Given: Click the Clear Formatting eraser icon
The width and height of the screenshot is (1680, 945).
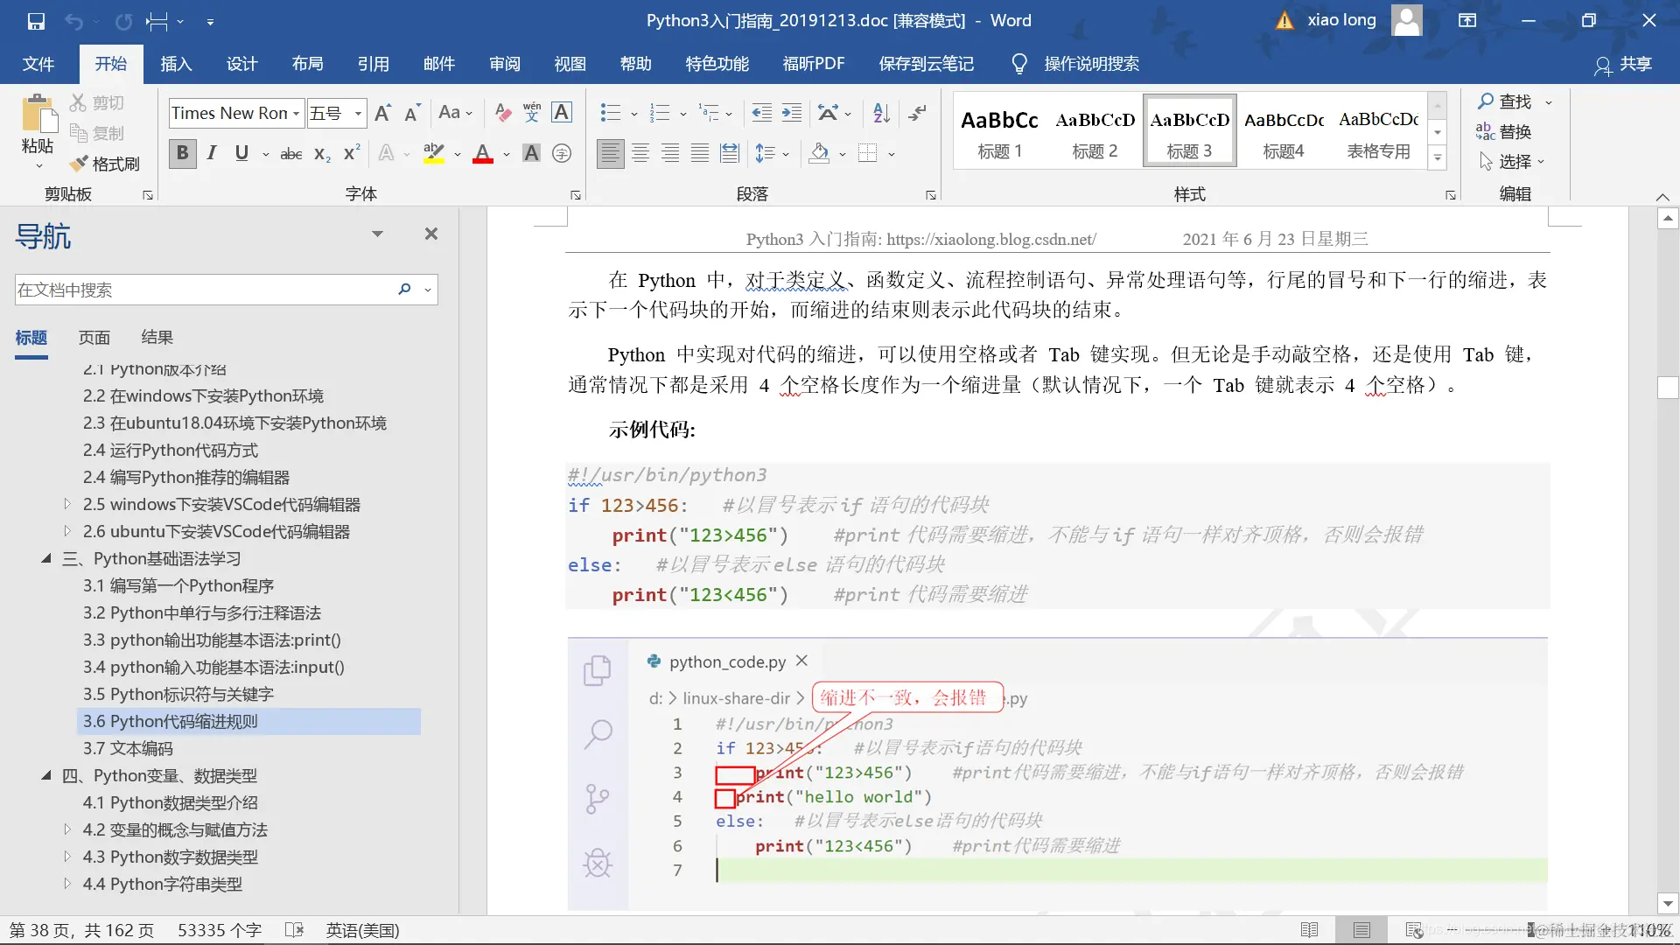Looking at the screenshot, I should pos(502,113).
